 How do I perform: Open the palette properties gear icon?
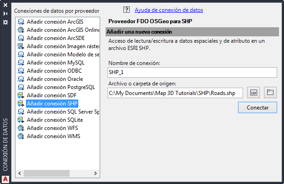pyautogui.click(x=5, y=21)
